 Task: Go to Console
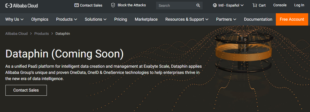(x=280, y=5)
